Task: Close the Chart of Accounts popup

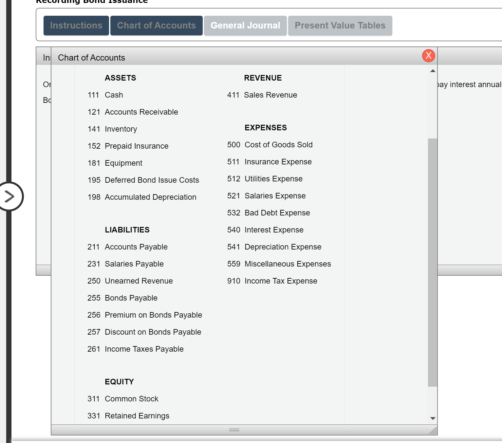Action: [x=428, y=56]
